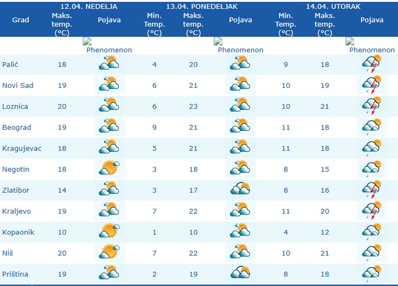The width and height of the screenshot is (398, 286).
Task: Click Palić's Sunday weather icon
Action: (109, 64)
